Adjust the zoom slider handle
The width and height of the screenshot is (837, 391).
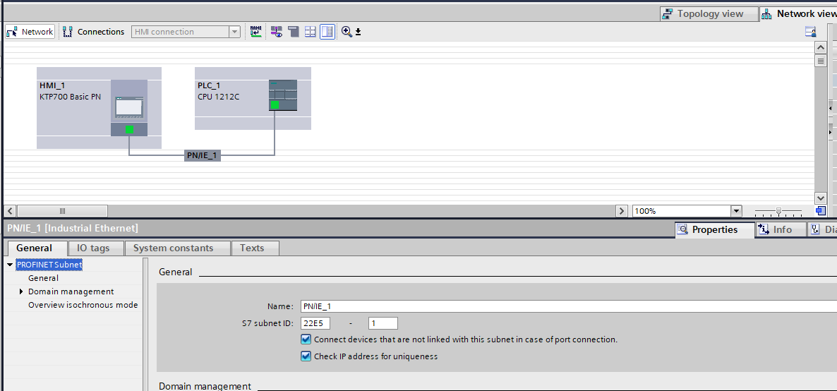(x=778, y=212)
